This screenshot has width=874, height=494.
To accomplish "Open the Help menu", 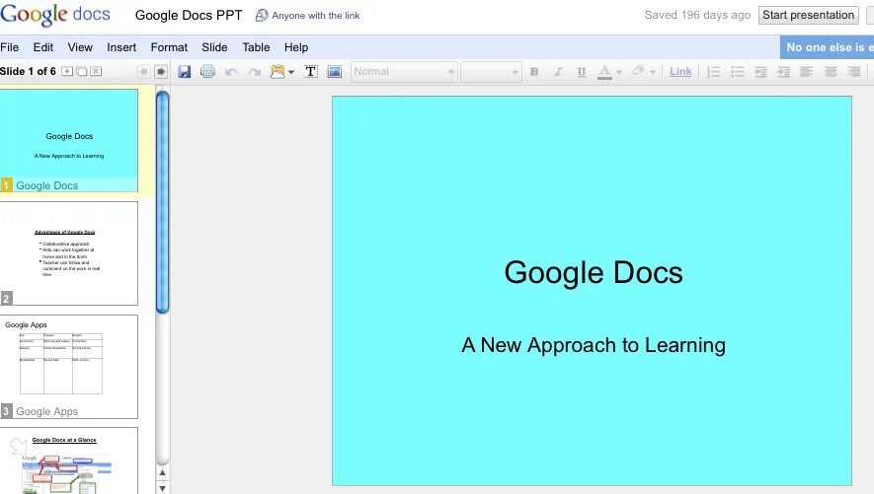I will tap(296, 47).
